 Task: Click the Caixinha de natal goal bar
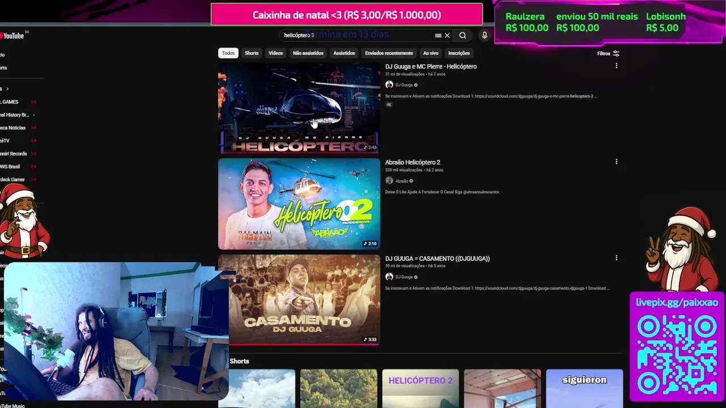[347, 15]
